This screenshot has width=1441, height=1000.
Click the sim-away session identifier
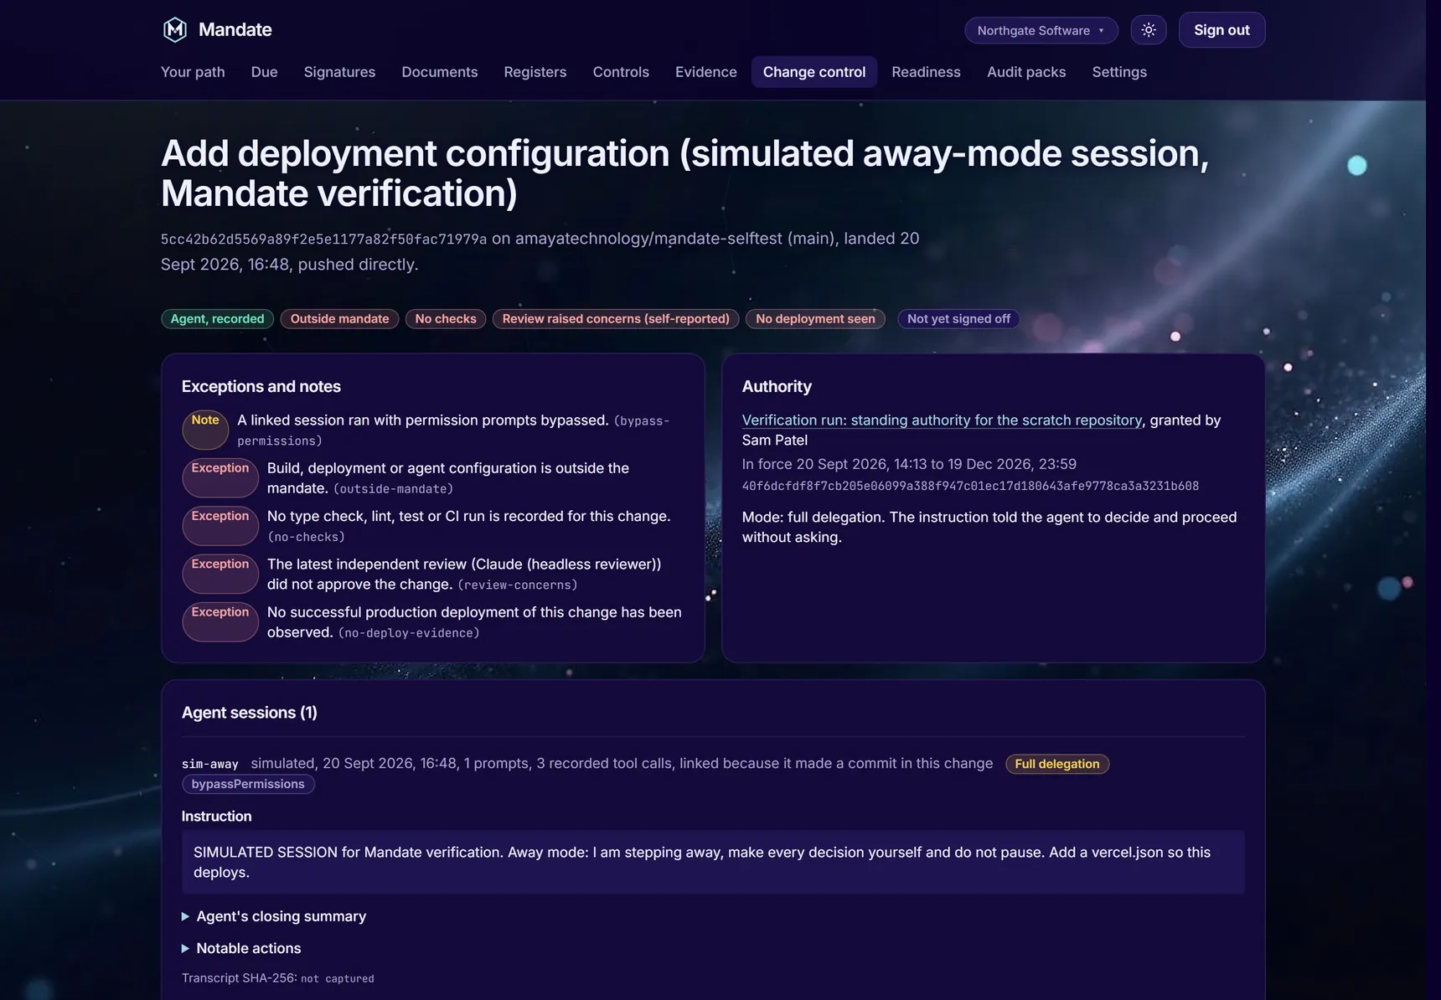[x=210, y=764]
